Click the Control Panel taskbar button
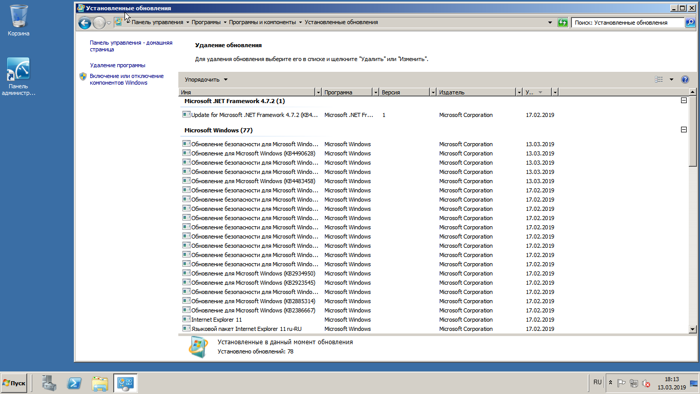700x394 pixels. [x=125, y=383]
